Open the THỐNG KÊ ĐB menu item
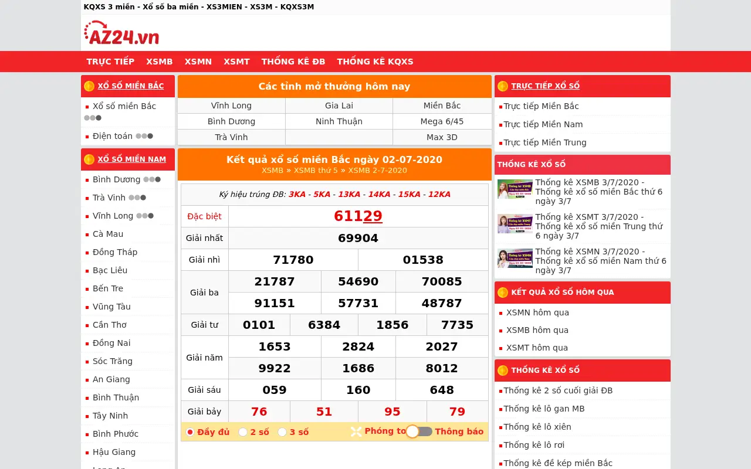Viewport: 751px width, 469px height. tap(293, 62)
